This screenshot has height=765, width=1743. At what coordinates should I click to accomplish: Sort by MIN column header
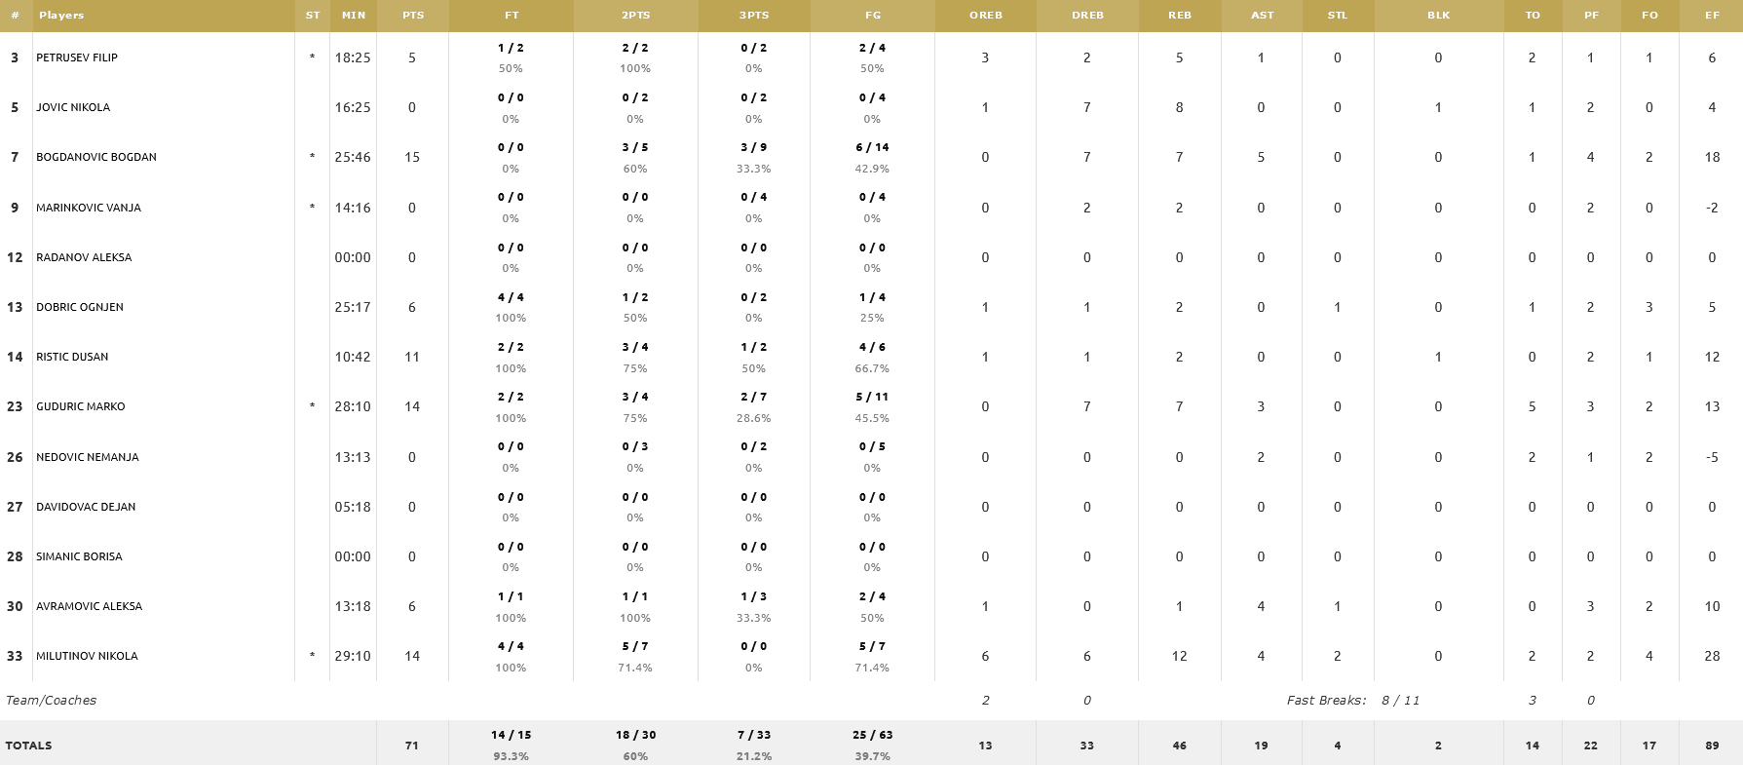[x=353, y=16]
